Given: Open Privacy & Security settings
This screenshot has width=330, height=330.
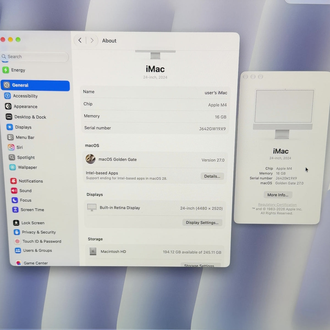Looking at the screenshot, I should pyautogui.click(x=35, y=232).
